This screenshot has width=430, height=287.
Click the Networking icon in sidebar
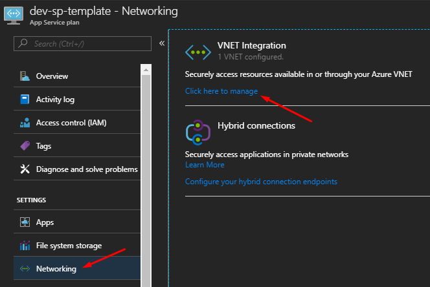25,269
